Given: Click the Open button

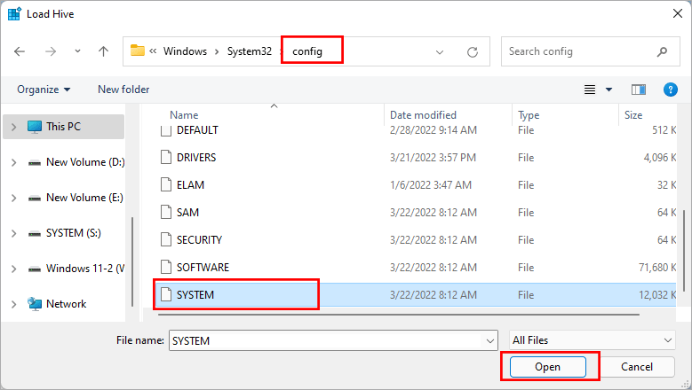Looking at the screenshot, I should click(548, 367).
